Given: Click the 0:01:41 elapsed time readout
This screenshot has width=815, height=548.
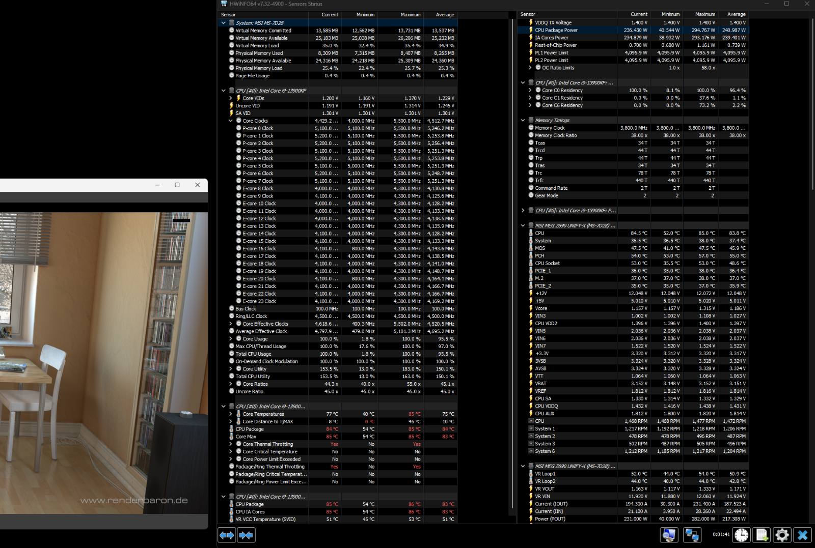Looking at the screenshot, I should tap(721, 534).
